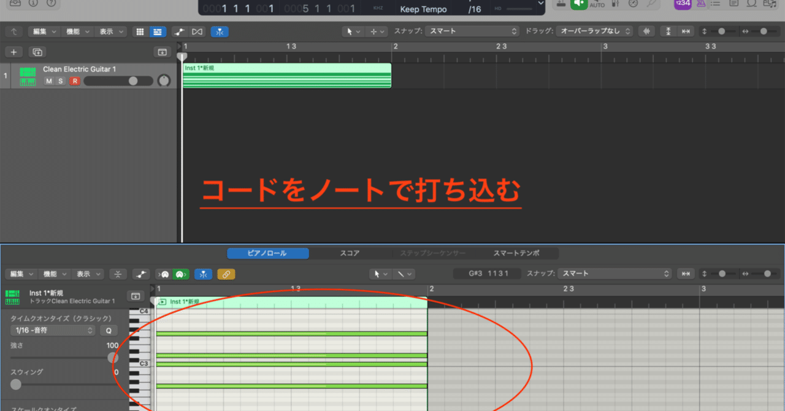Switch to ピアノロール tab
Viewport: 785px width, 411px height.
click(x=267, y=253)
